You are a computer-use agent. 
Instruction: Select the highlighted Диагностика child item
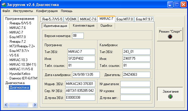pos(19,87)
